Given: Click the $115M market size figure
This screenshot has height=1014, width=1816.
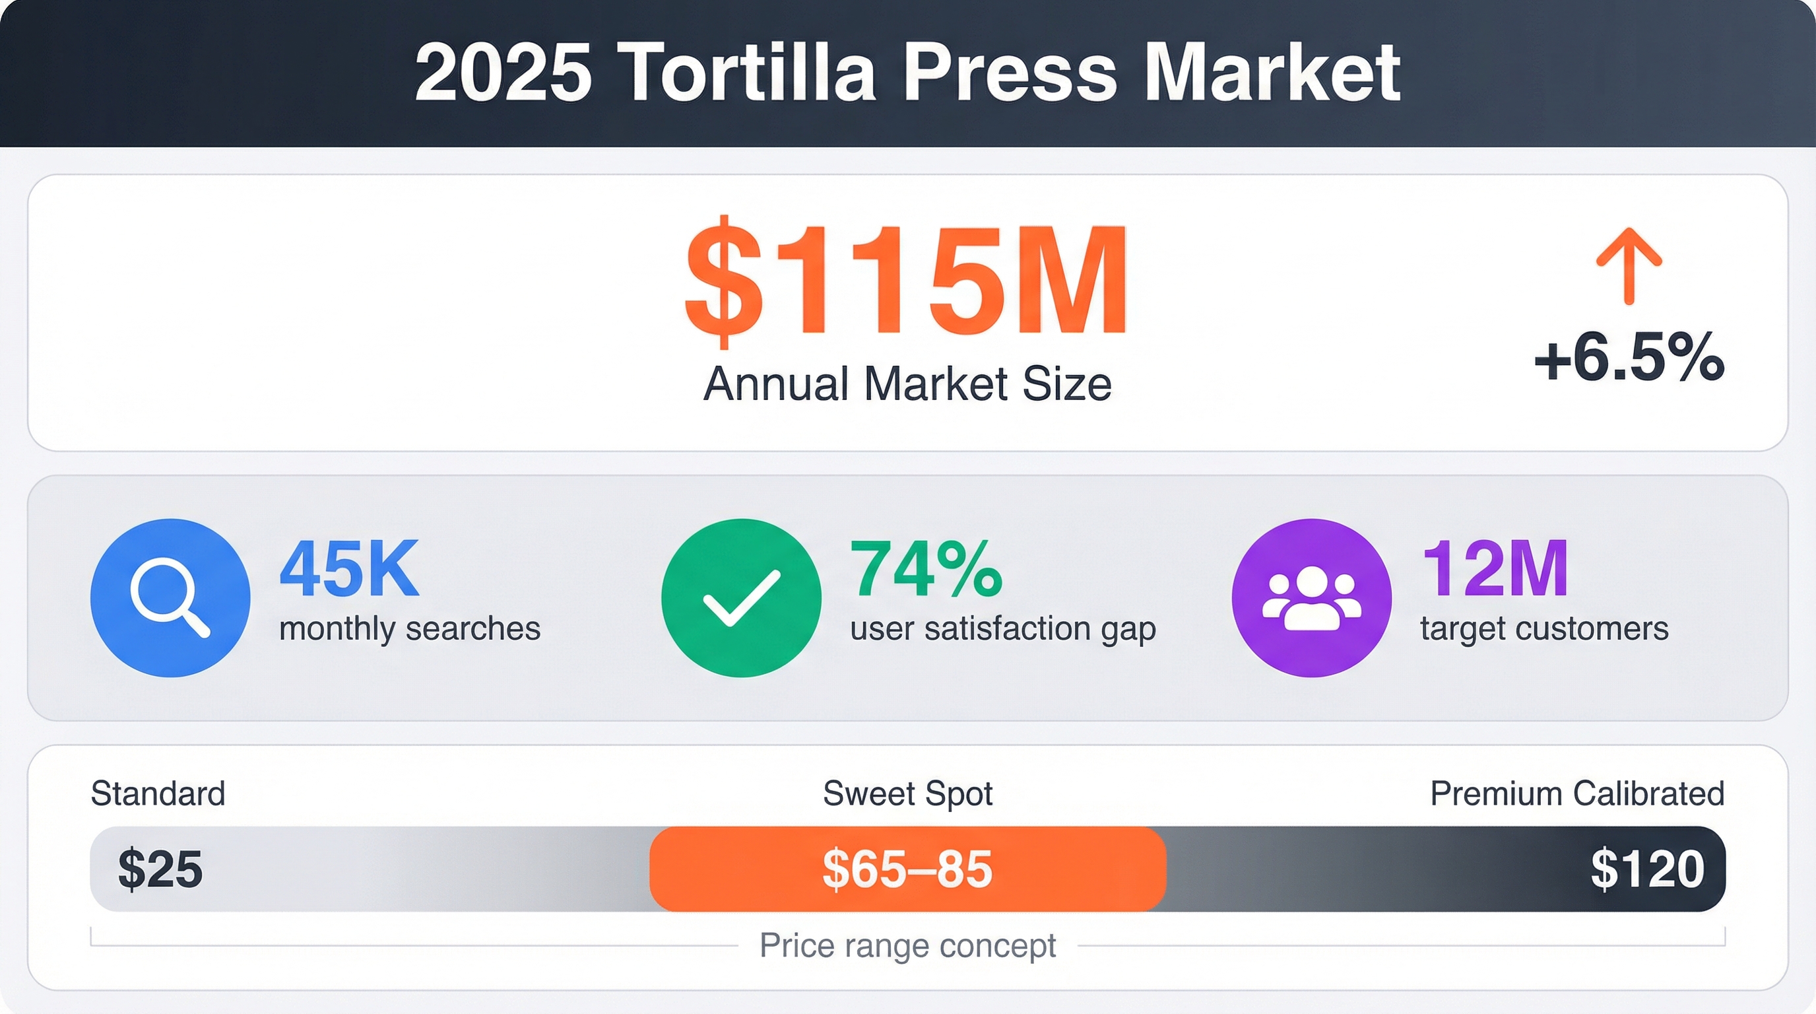Looking at the screenshot, I should point(907,280).
